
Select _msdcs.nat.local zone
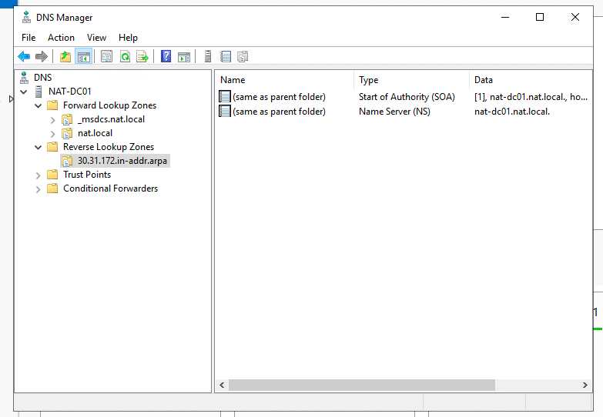point(111,119)
